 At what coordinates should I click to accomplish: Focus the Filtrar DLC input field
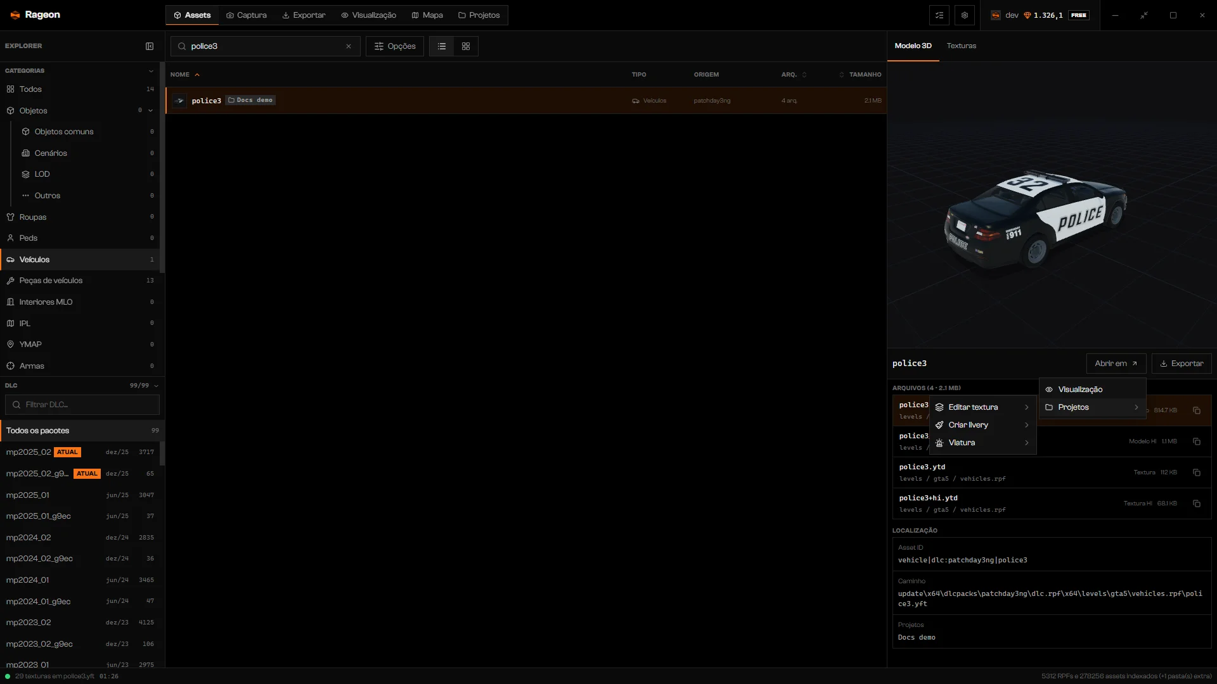coord(82,405)
